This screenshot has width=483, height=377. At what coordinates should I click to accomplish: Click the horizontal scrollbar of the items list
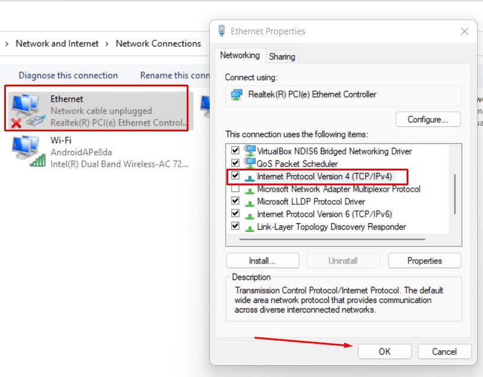(332, 239)
